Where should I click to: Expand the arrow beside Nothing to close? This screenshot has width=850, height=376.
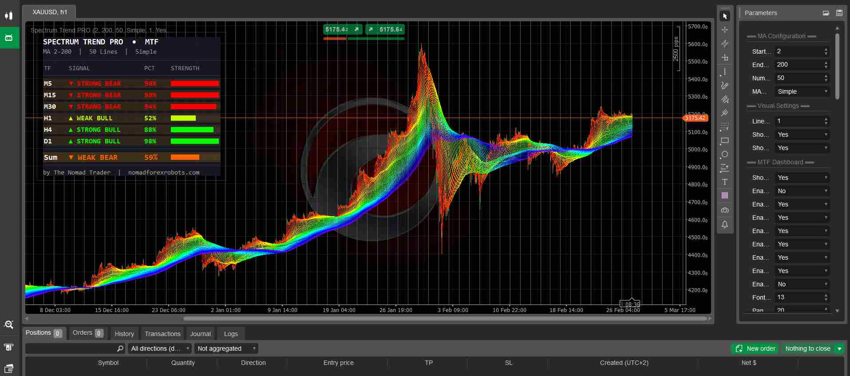coord(839,348)
